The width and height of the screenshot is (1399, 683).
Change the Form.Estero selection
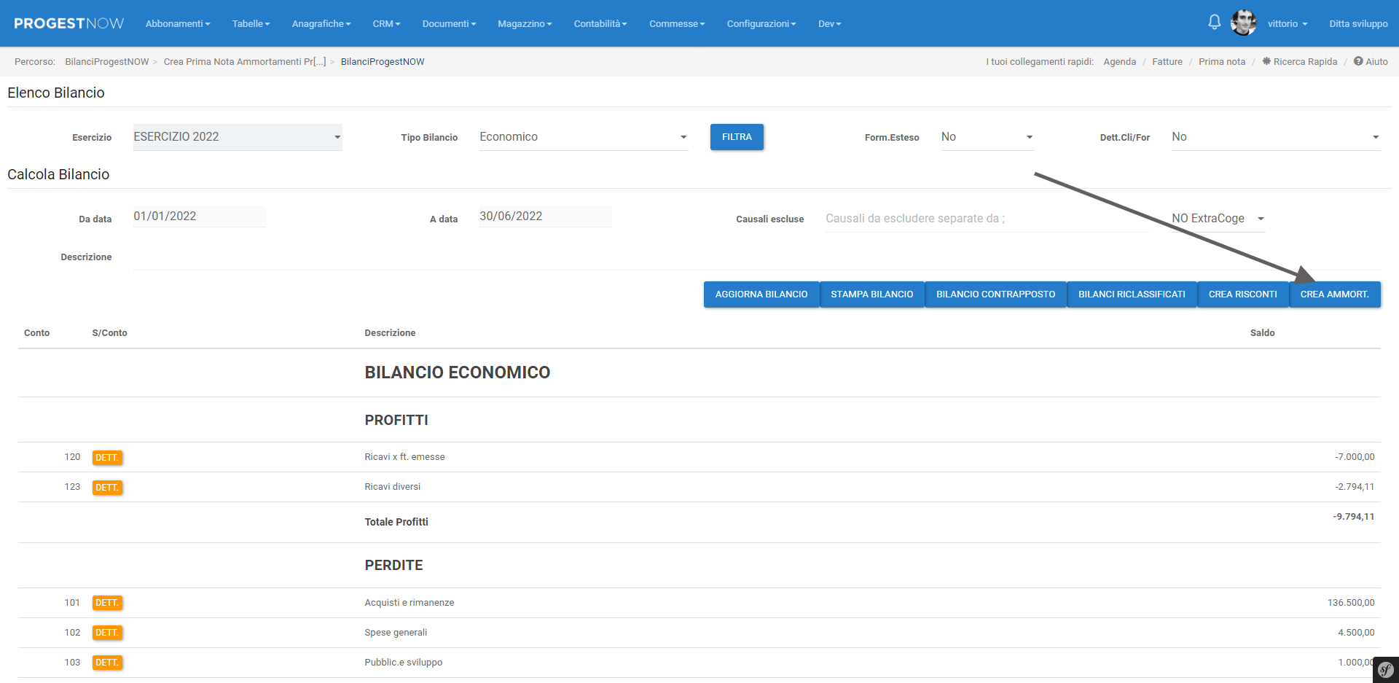(x=987, y=137)
